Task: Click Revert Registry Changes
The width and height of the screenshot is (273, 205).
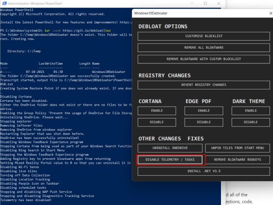Action: [204, 85]
